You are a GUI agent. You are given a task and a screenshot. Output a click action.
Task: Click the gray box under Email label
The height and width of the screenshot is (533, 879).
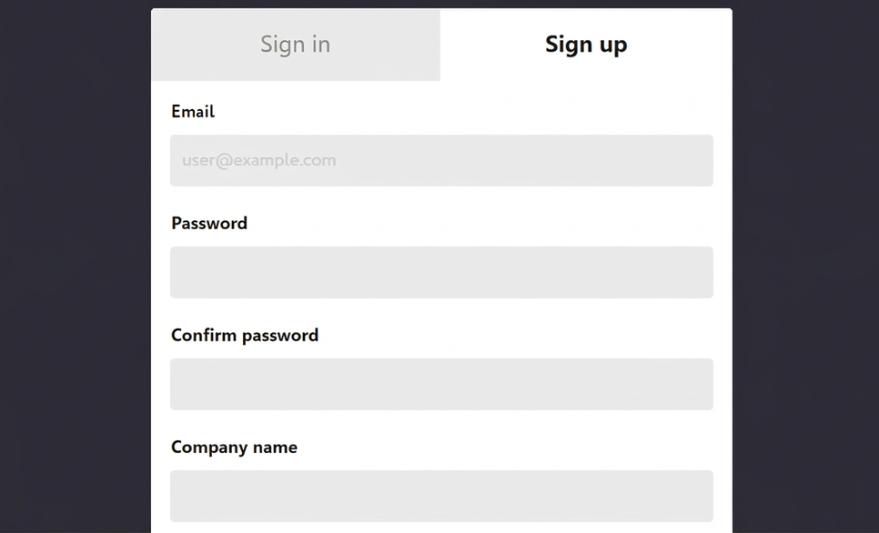tap(441, 160)
